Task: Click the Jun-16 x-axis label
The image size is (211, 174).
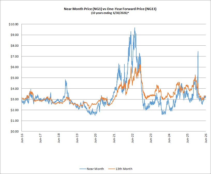Action: point(22,138)
